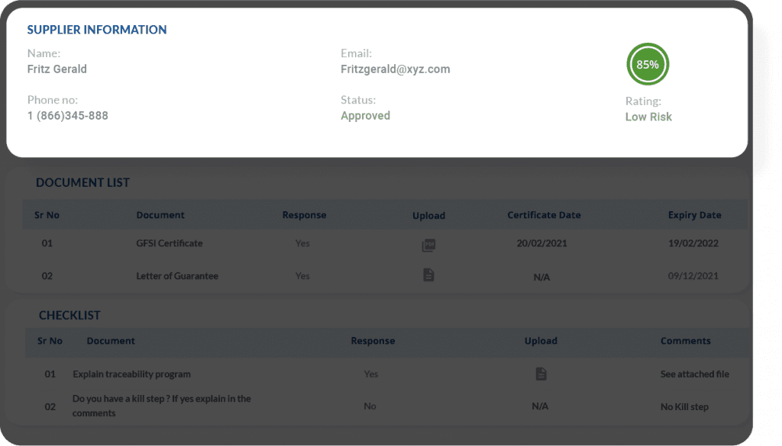Open the GFSI Certificate PDF upload icon

tap(428, 245)
